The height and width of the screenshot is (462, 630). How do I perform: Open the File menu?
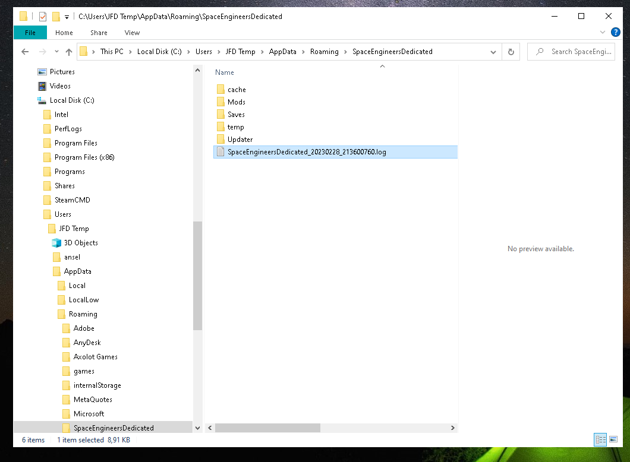[30, 33]
